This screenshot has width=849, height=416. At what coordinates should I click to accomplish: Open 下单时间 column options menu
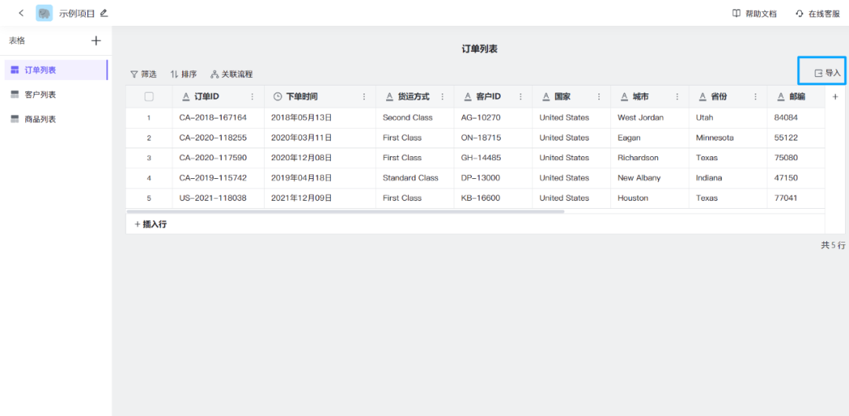pos(363,97)
